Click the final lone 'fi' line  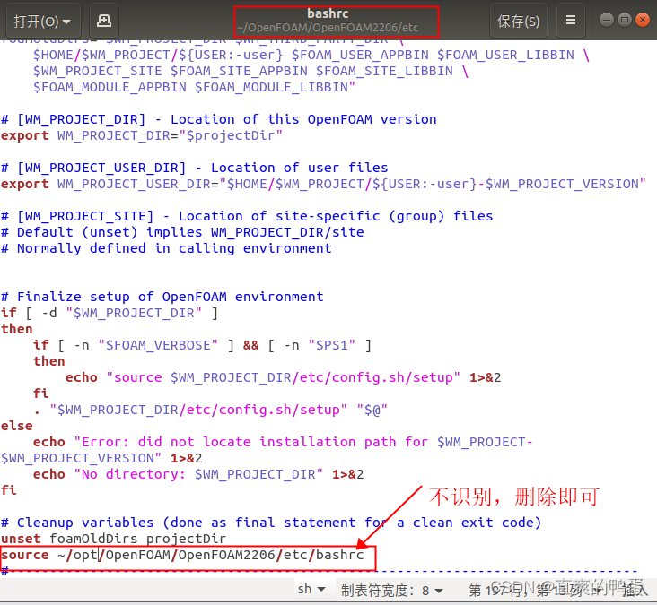9,490
